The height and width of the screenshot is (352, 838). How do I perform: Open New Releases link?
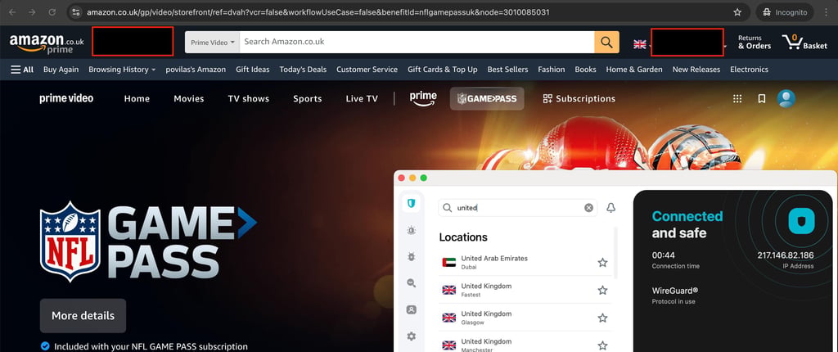point(696,70)
